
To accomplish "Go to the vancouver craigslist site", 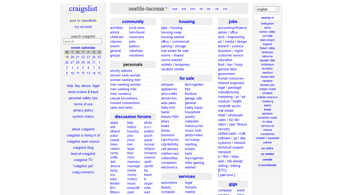I will [x=267, y=126].
